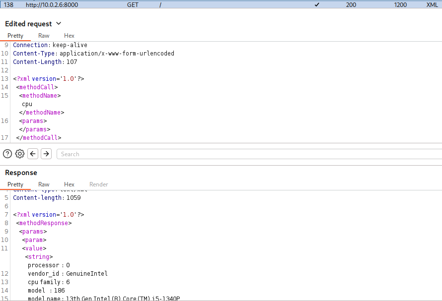The width and height of the screenshot is (442, 301).
Task: Open the search settings gear icon
Action: tap(20, 154)
